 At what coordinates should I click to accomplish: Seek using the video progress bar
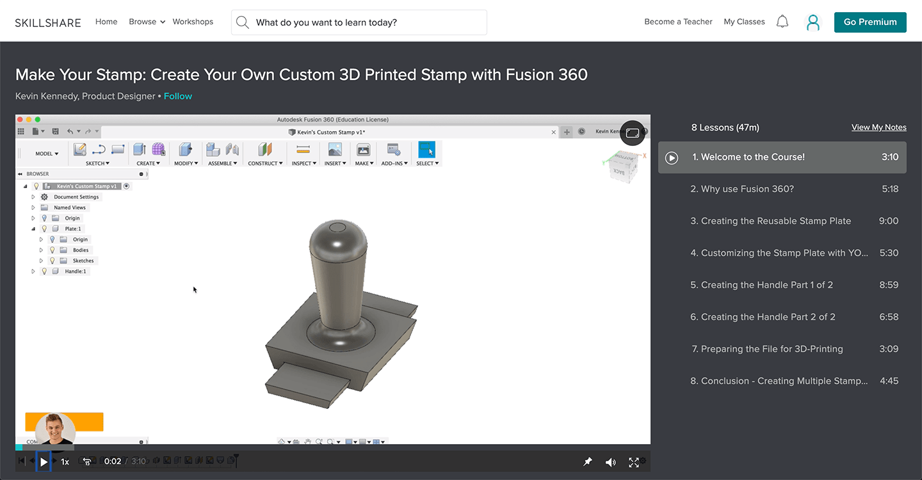point(333,447)
